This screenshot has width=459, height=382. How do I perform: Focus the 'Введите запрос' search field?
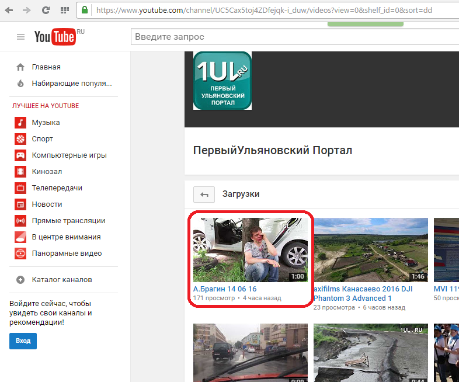click(x=295, y=37)
